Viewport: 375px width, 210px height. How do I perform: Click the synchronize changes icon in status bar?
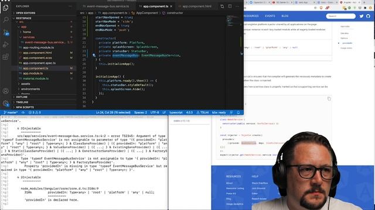[x=23, y=113]
